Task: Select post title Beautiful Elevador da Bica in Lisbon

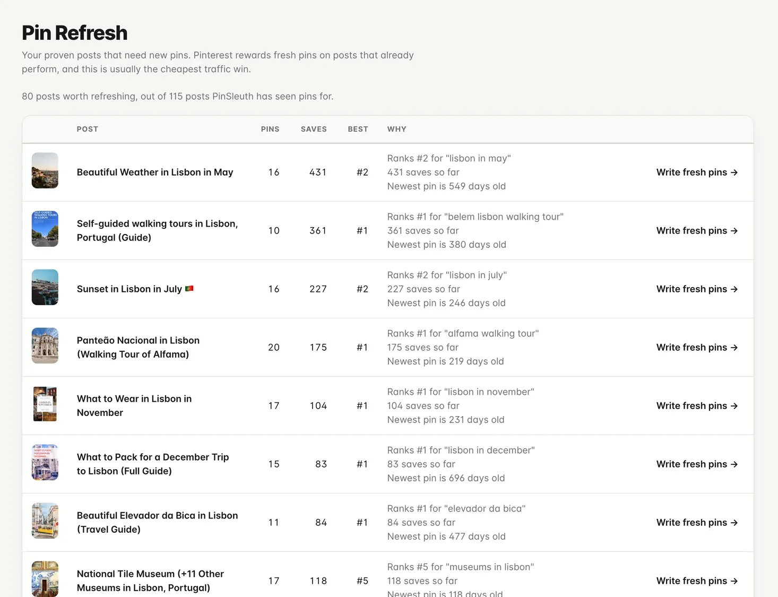Action: 157,522
